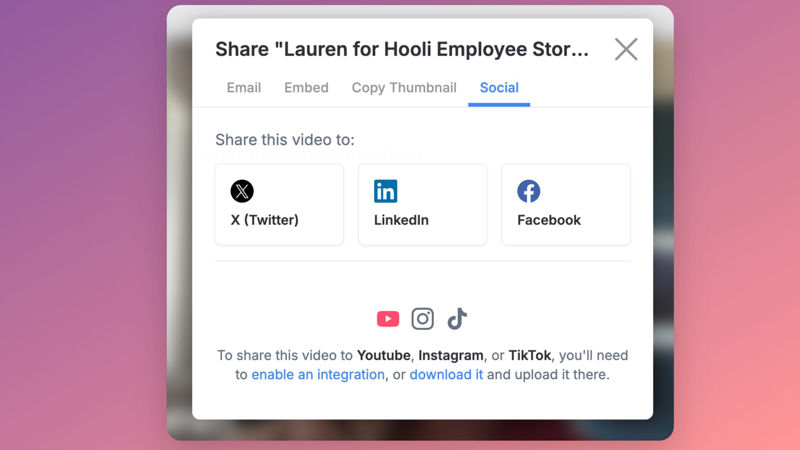Click the "download it" link
Viewport: 800px width, 450px height.
[446, 374]
